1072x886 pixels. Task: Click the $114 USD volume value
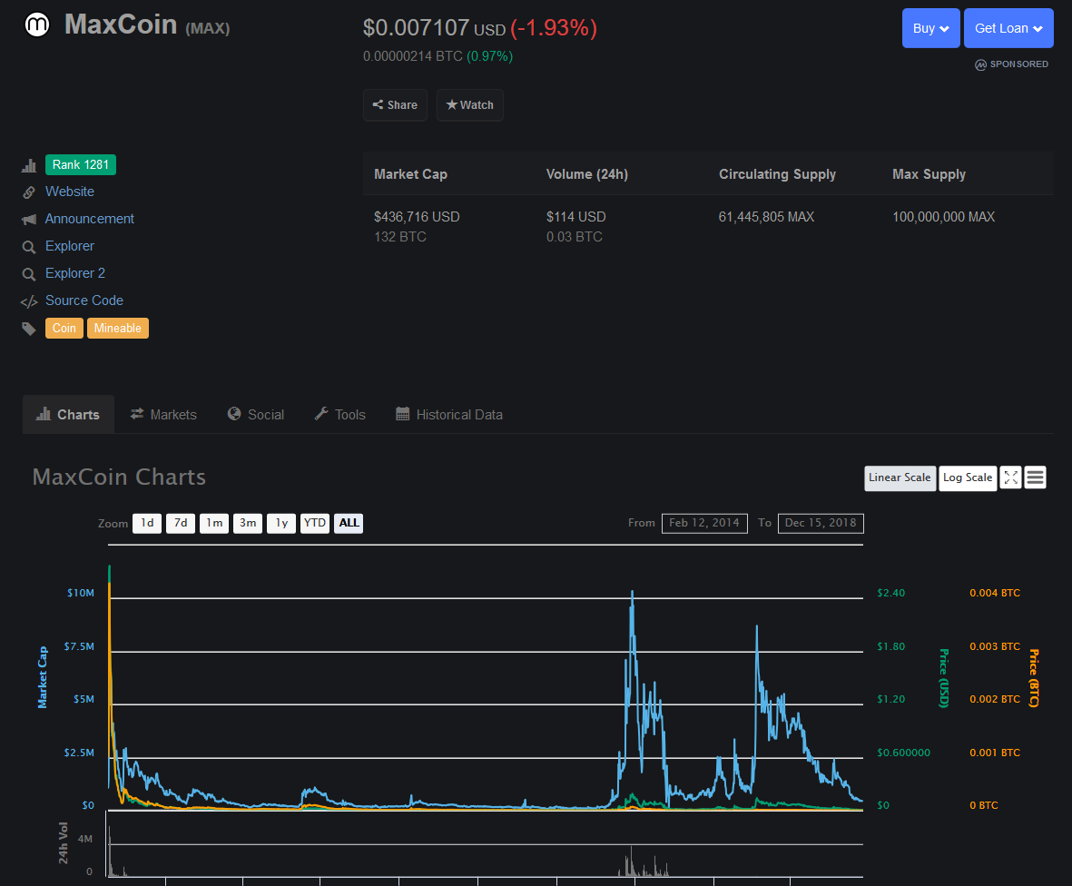tap(575, 217)
